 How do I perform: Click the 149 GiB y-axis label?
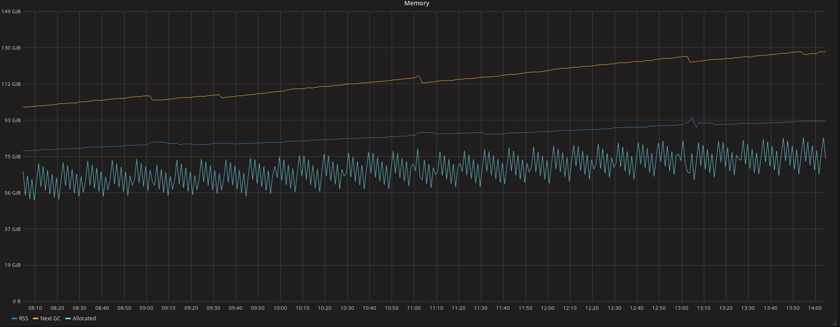pos(11,12)
